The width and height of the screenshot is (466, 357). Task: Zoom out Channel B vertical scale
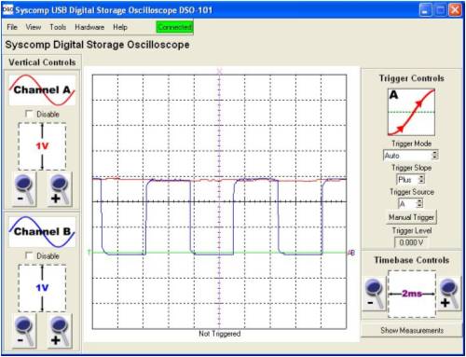24,331
